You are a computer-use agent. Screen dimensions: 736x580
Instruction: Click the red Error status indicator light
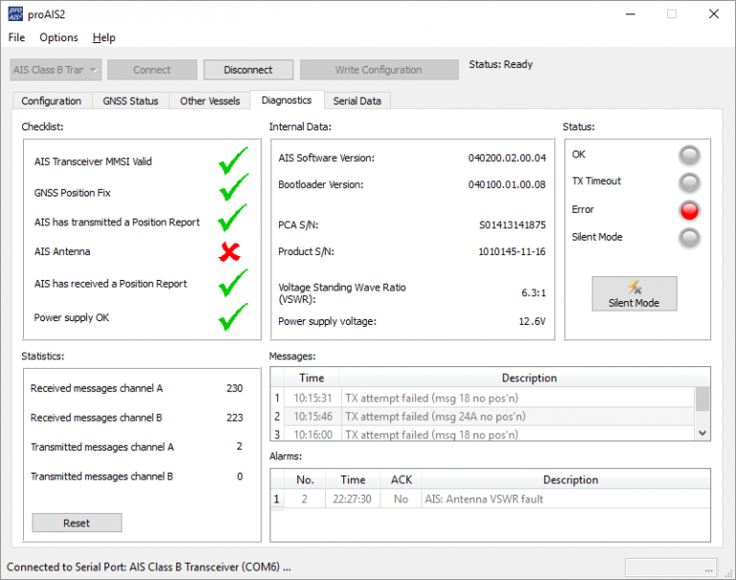coord(689,210)
